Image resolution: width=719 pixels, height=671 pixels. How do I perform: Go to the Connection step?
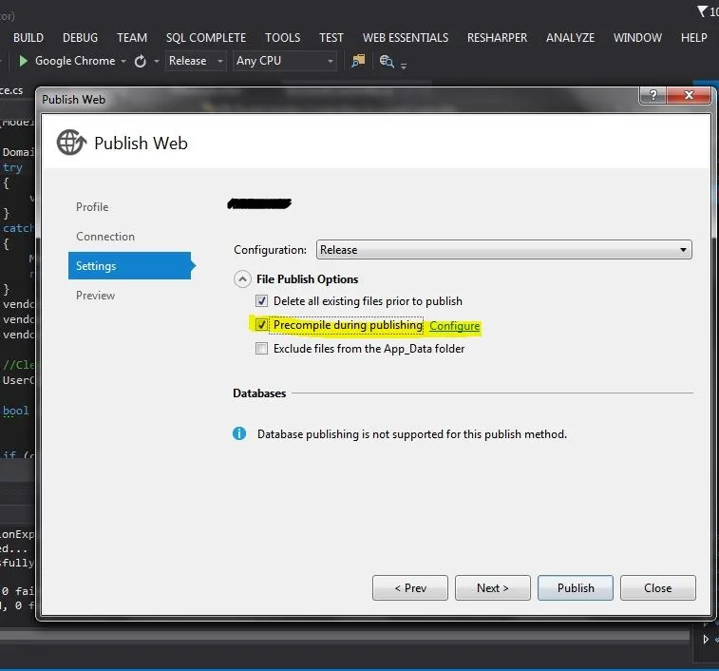[x=105, y=237]
